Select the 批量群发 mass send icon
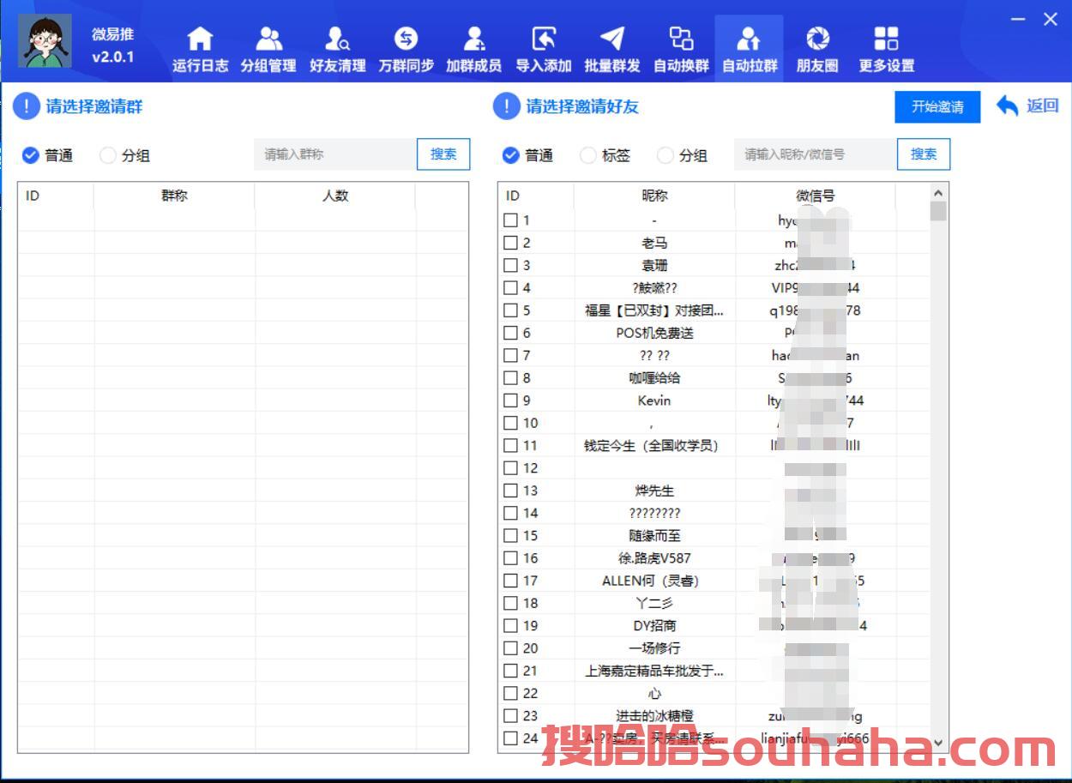 pos(612,39)
